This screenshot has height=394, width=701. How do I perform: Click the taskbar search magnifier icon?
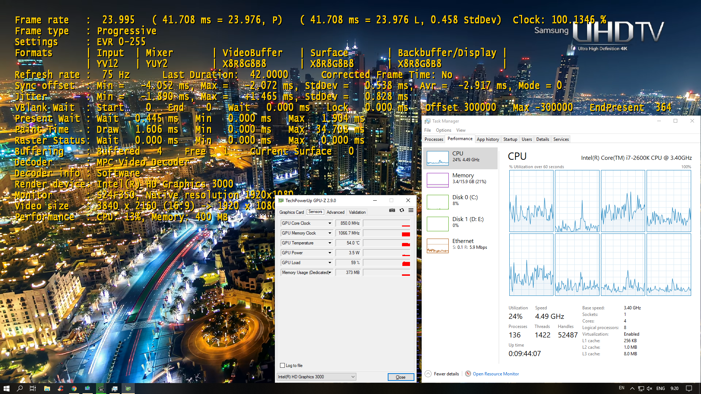point(20,389)
